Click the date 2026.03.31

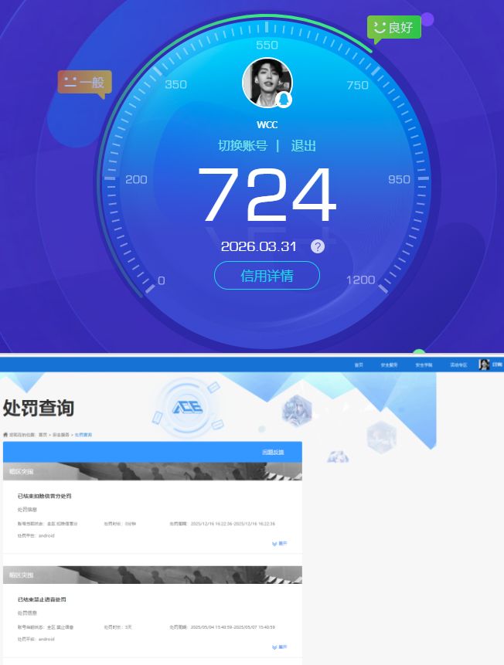point(258,246)
